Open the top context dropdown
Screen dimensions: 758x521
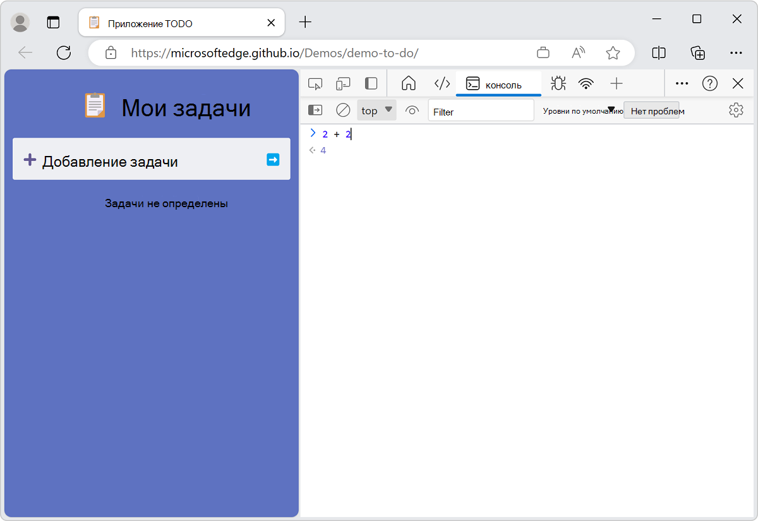coord(377,111)
